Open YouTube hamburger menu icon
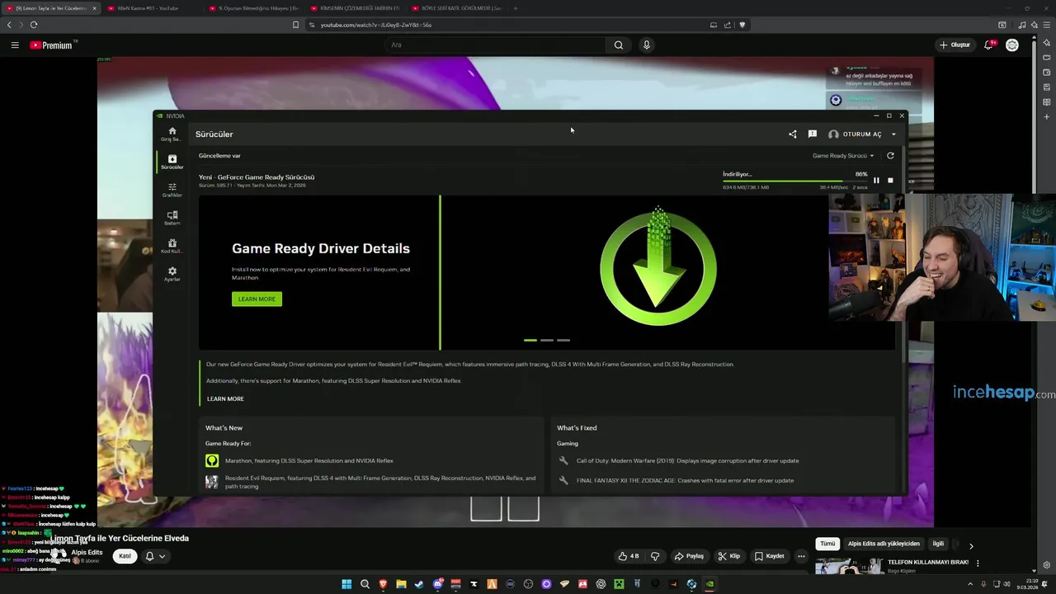Image resolution: width=1056 pixels, height=594 pixels. click(15, 45)
